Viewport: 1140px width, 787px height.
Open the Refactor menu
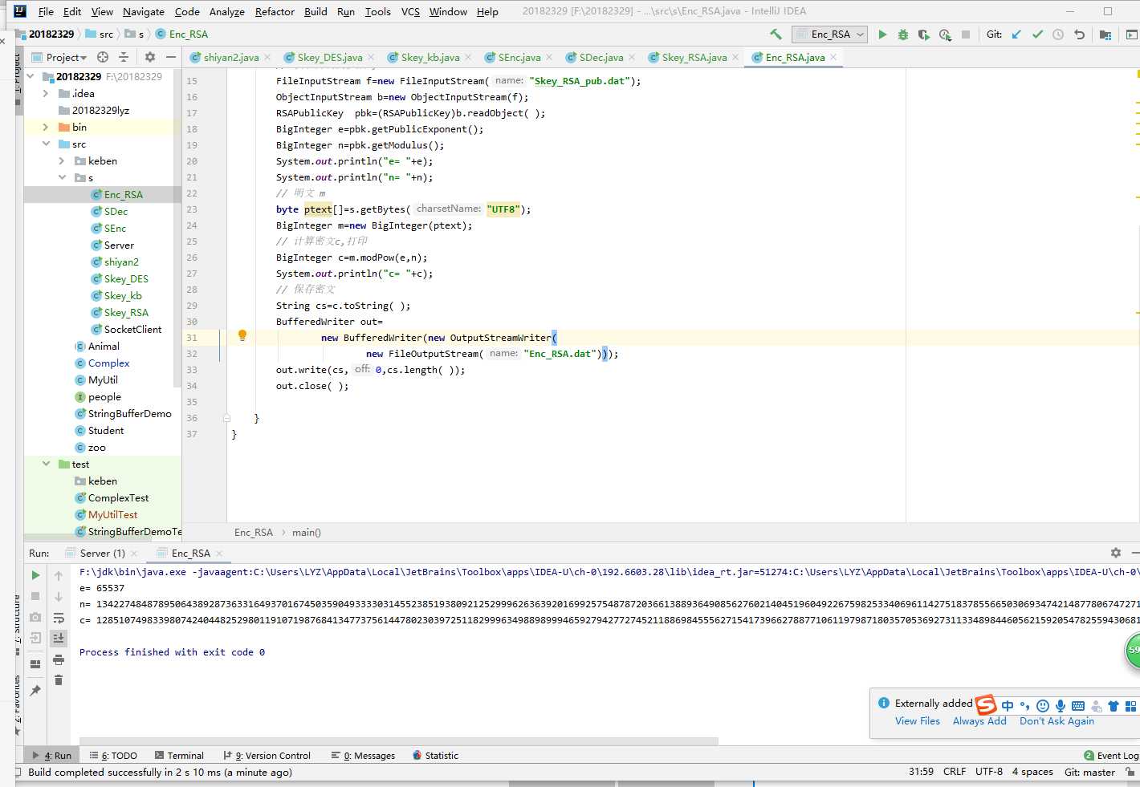(275, 11)
